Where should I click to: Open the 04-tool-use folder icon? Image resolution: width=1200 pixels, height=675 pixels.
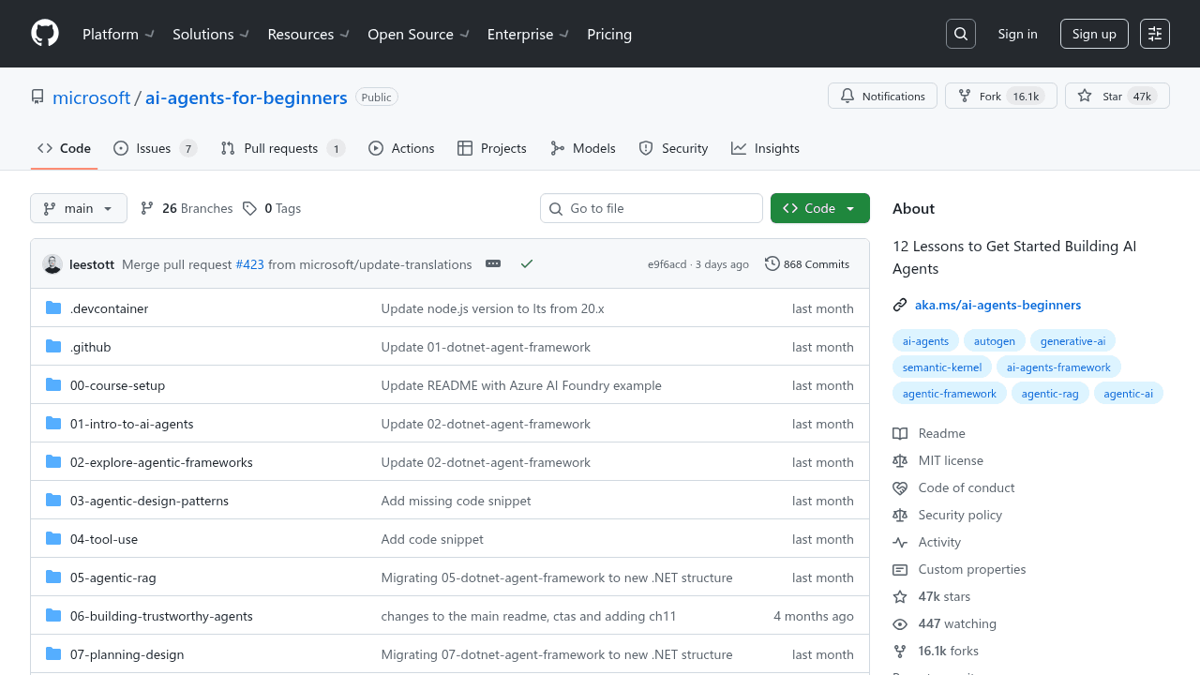(x=53, y=539)
